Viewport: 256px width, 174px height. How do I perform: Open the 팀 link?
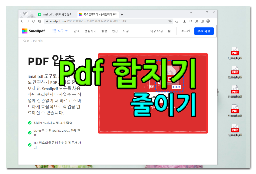coord(169,31)
